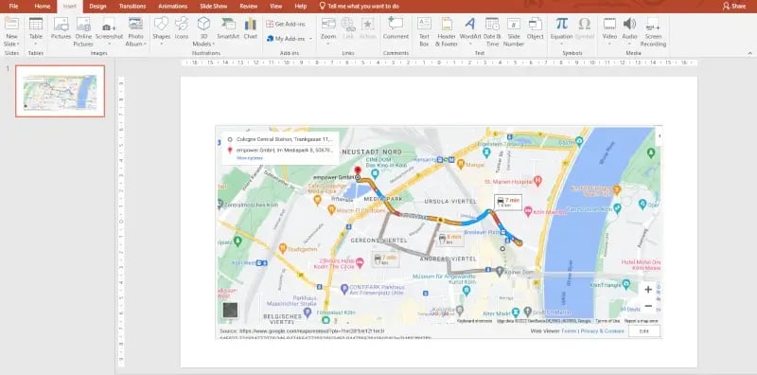Switch to the Home tab
This screenshot has height=375, width=757.
43,7
